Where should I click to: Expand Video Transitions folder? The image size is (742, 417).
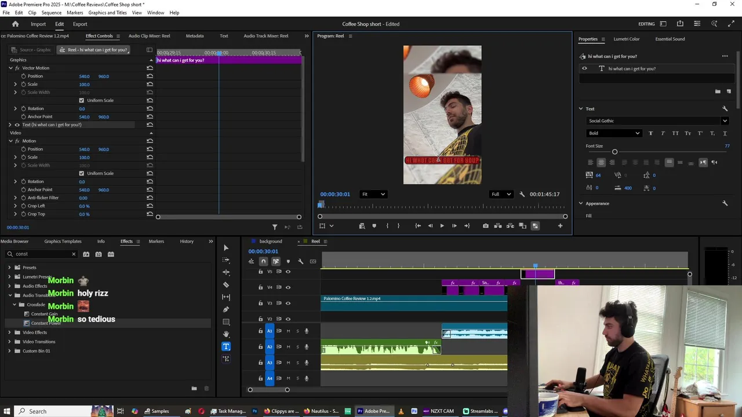tap(9, 342)
